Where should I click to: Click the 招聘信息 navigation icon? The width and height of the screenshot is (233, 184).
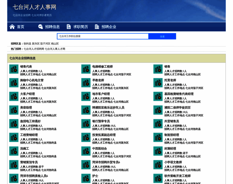tap(40, 27)
